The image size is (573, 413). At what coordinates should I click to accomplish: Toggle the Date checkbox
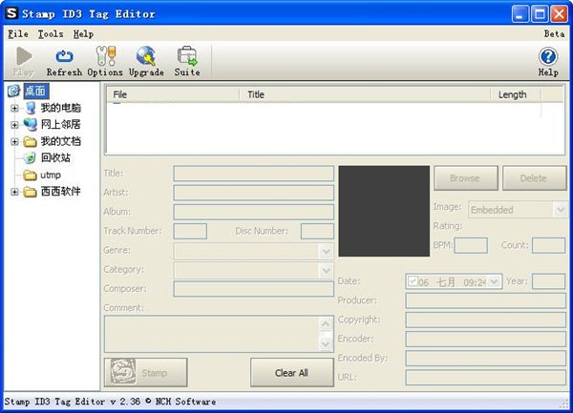[413, 281]
